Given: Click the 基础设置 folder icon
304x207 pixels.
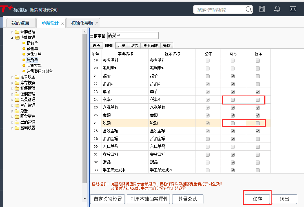Looking at the screenshot, I should pos(17,128).
